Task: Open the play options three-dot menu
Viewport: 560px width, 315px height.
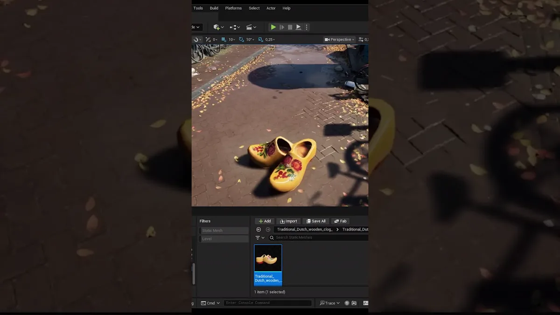Action: (307, 27)
